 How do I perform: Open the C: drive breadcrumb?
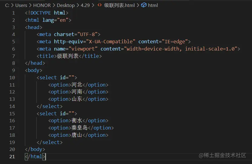(x=7, y=5)
